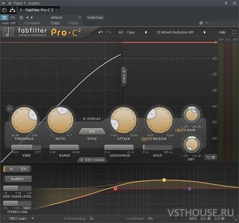Open the DI Attack Reduction bM preset menu
Screen dimensions: 239x223
pyautogui.click(x=175, y=32)
